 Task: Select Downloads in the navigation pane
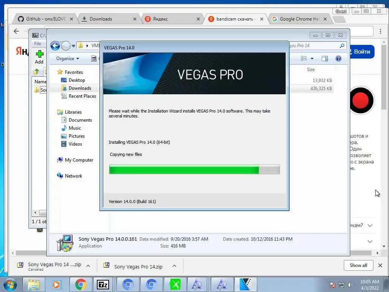76,88
